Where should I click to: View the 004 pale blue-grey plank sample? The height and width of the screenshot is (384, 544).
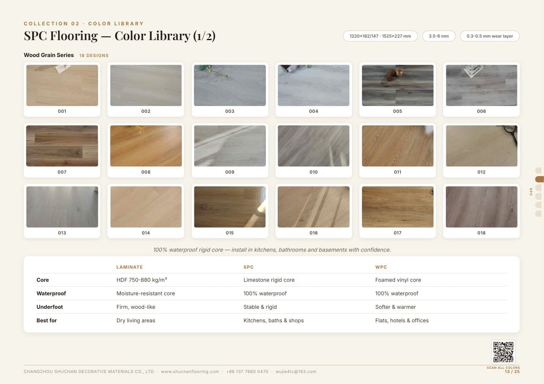(x=314, y=85)
